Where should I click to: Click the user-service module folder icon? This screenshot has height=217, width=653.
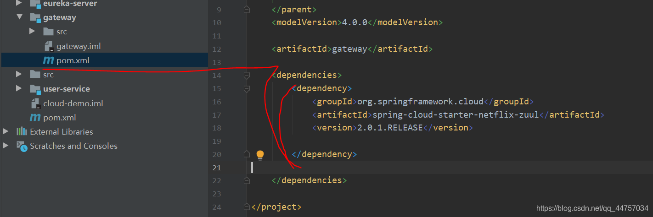[35, 89]
